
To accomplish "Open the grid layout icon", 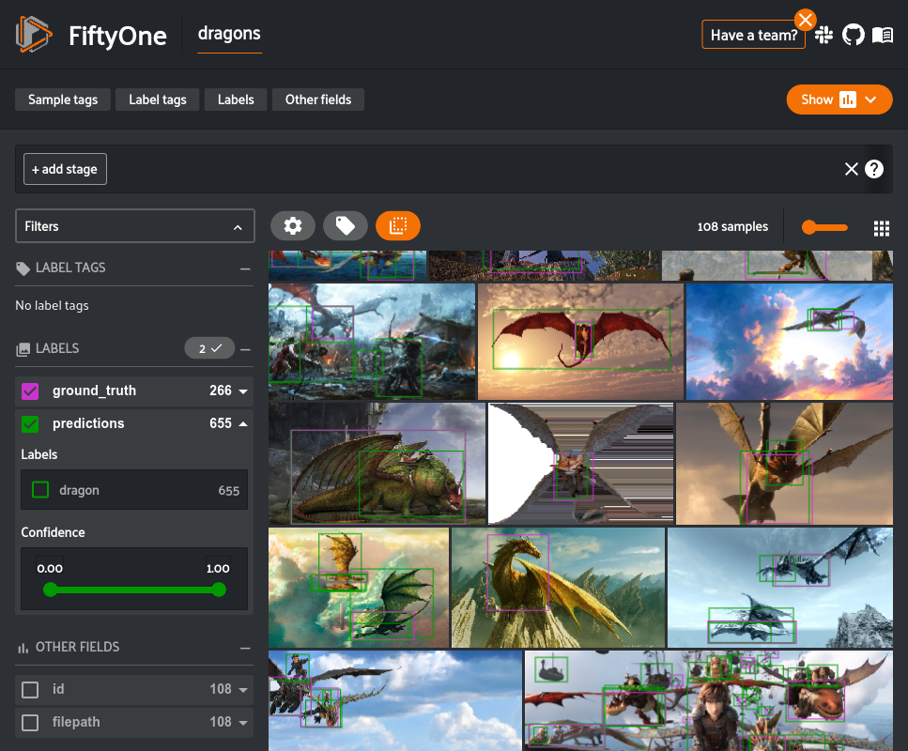I will 882,228.
